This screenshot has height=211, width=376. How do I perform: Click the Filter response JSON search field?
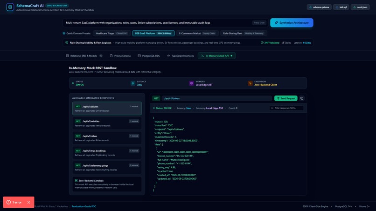[286, 108]
